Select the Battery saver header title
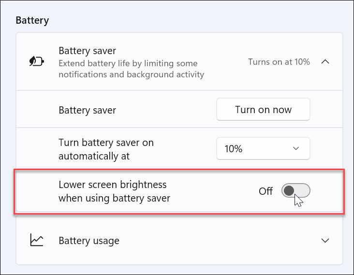This screenshot has height=275, width=354. [87, 51]
